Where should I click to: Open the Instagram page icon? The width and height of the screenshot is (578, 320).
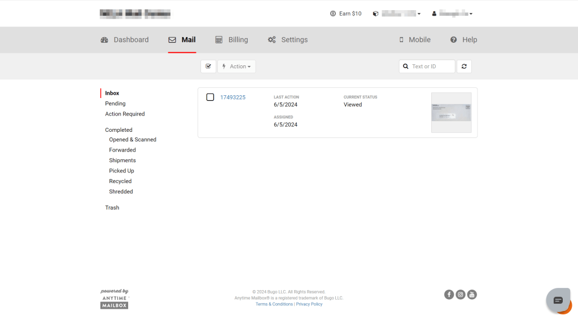click(x=461, y=294)
